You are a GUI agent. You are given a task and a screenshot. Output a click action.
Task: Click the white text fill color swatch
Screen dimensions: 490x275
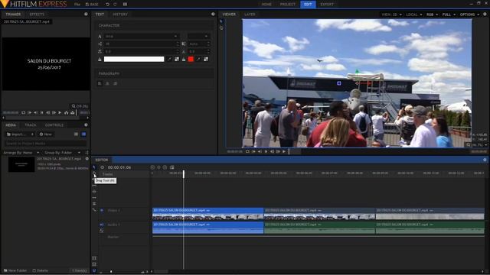click(x=134, y=59)
